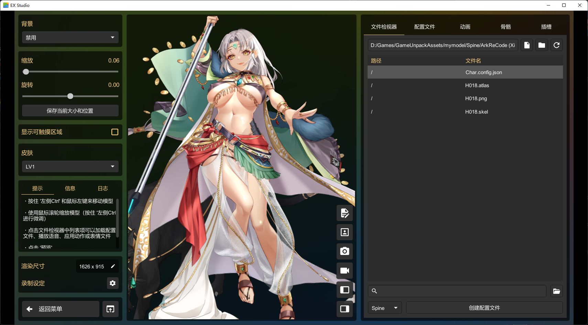
Task: Open folder browser next to path field
Action: [542, 45]
